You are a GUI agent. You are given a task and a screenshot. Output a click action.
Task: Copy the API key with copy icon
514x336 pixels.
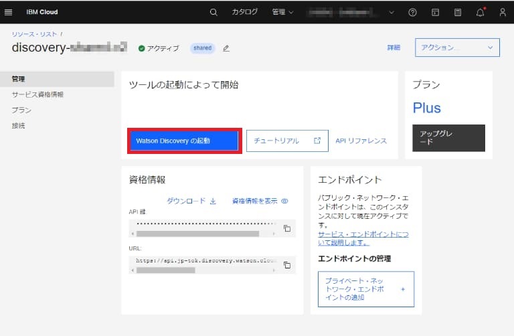point(287,228)
